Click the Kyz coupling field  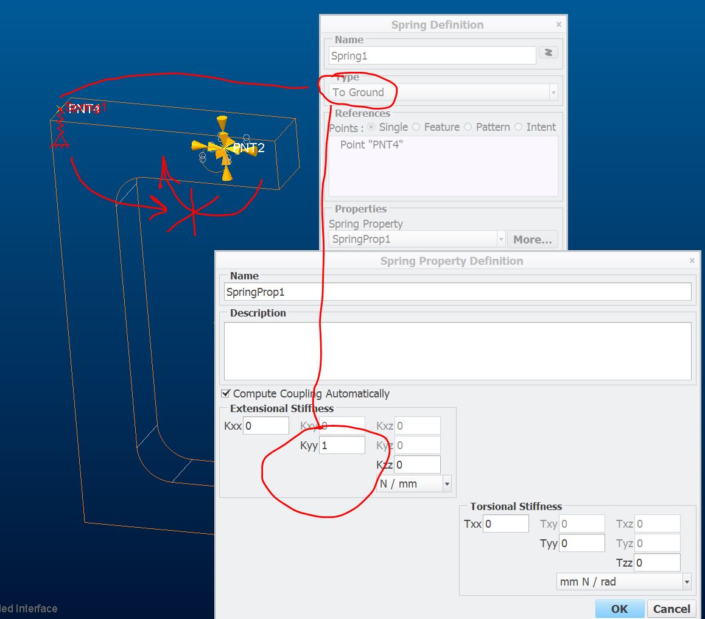[417, 445]
